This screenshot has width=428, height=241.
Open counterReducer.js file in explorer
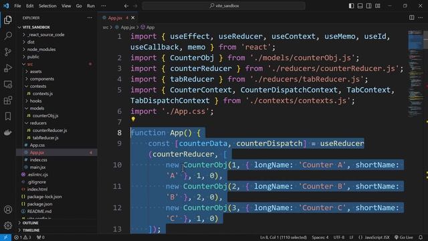click(57, 131)
